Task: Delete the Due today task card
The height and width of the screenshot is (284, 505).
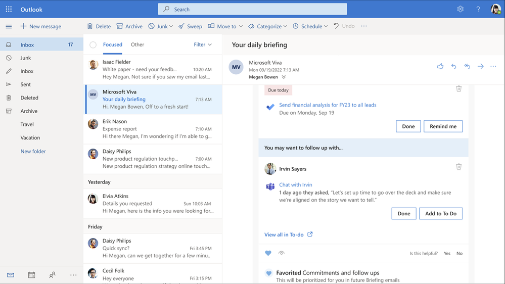Action: click(459, 88)
